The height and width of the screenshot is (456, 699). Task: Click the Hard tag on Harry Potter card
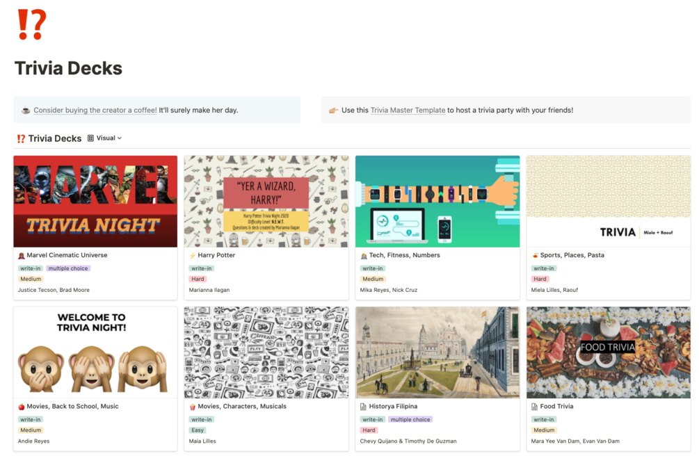tap(198, 279)
